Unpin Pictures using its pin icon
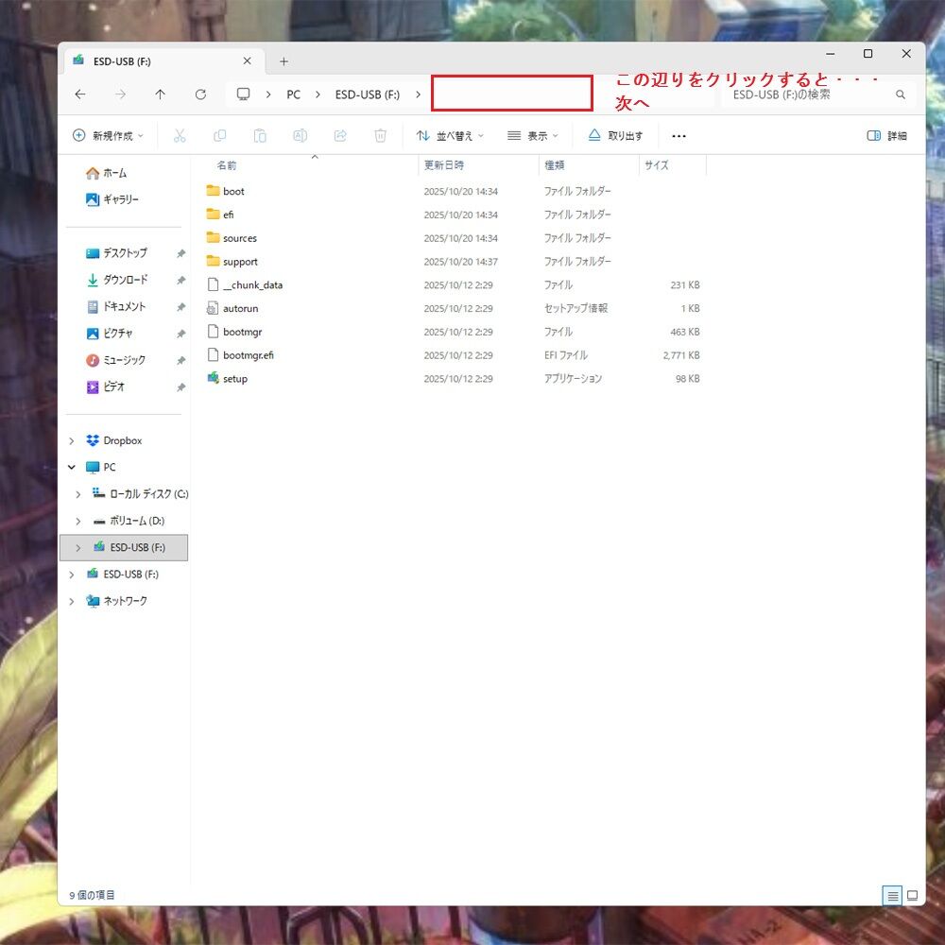The image size is (945, 945). [180, 334]
